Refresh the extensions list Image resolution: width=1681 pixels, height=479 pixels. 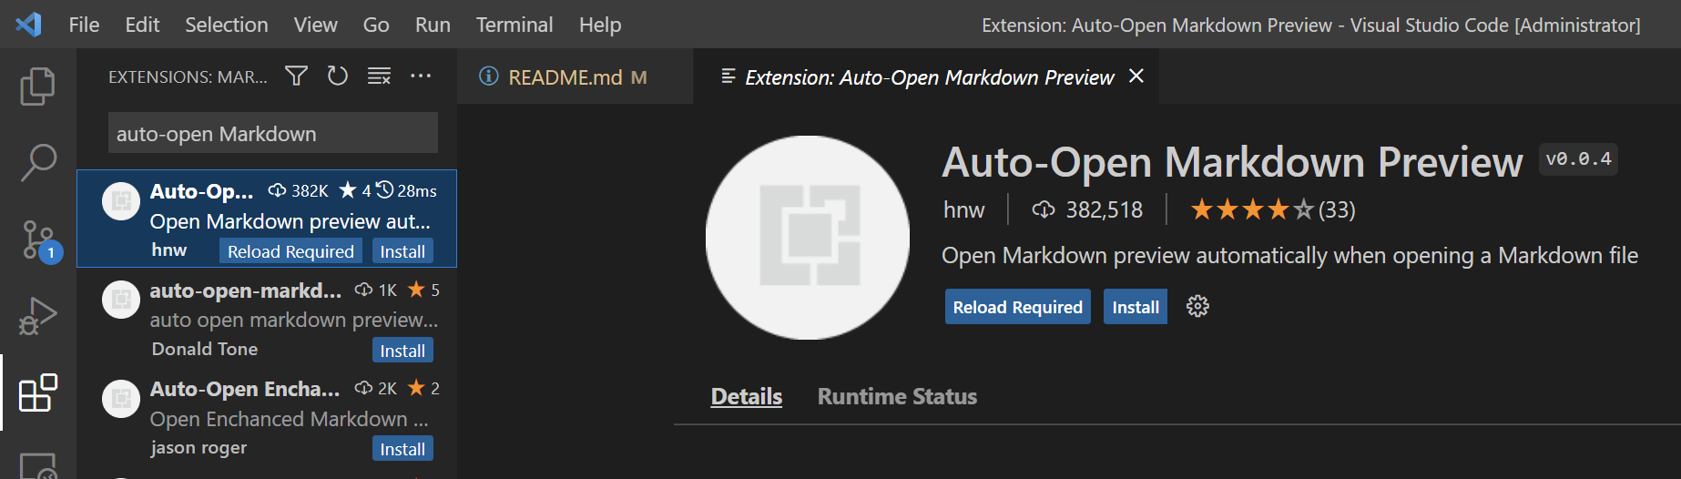(x=338, y=76)
